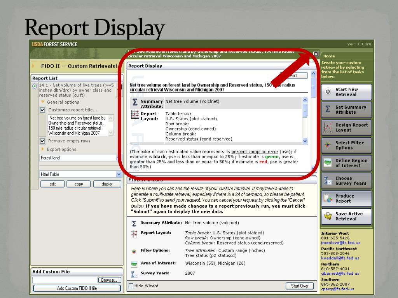This screenshot has width=398, height=298.
Task: Collapse the General options section
Action: 43,102
